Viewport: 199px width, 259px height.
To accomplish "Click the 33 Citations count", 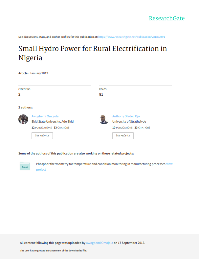I will tap(61, 128).
